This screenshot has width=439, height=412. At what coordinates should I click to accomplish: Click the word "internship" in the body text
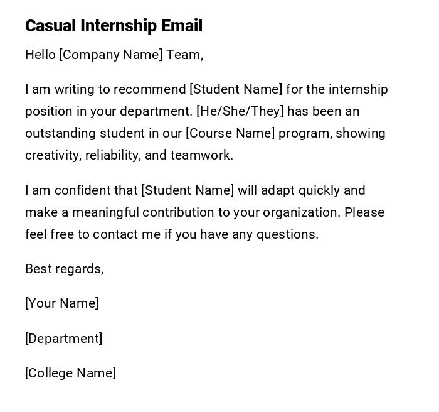point(358,89)
